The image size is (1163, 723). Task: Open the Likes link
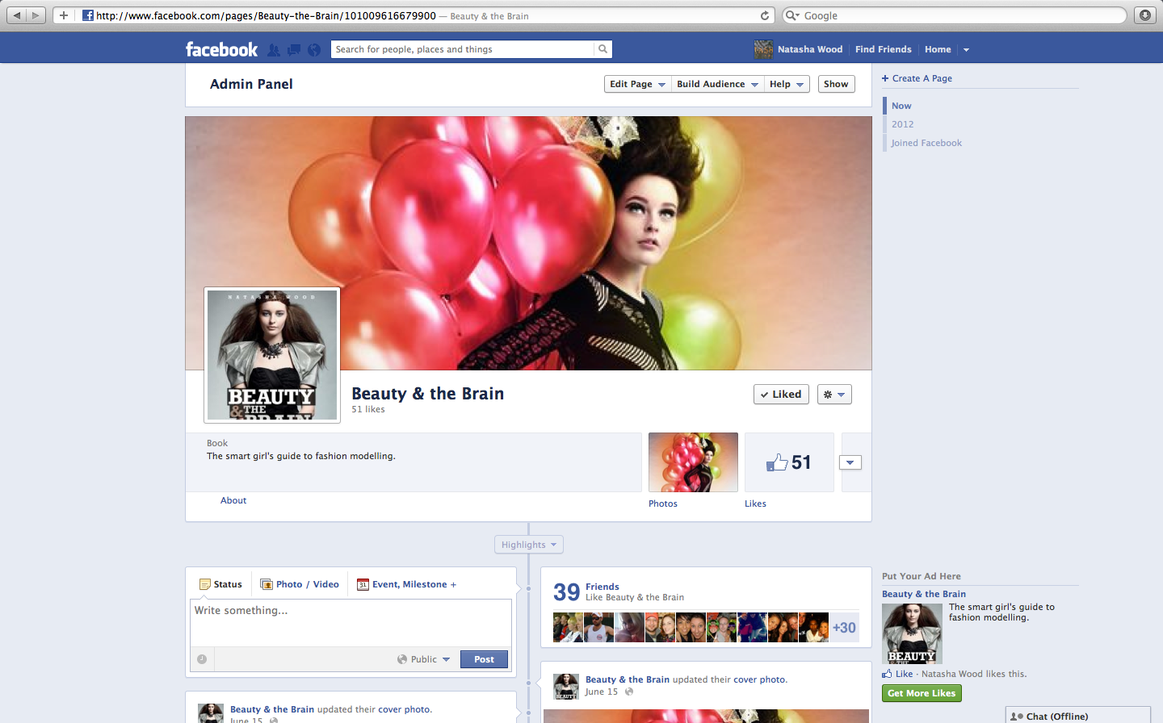tap(755, 504)
